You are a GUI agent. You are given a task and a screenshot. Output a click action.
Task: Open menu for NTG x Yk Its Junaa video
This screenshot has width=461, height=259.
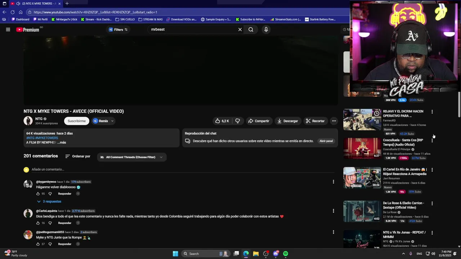(432, 233)
